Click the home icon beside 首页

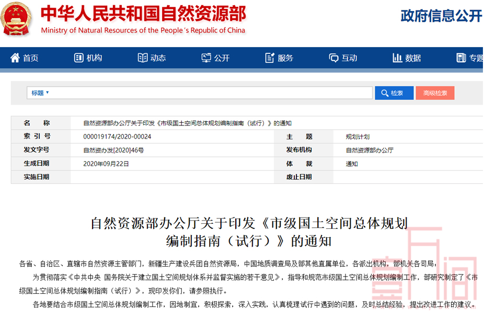coord(15,57)
